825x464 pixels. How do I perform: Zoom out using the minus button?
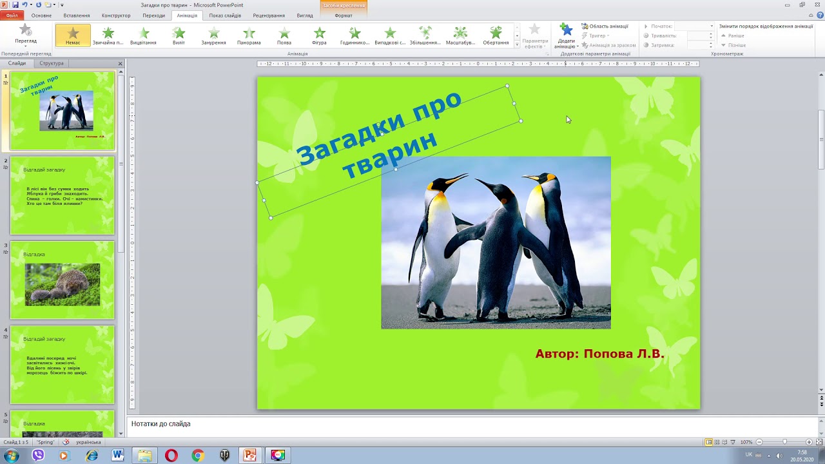coord(759,442)
